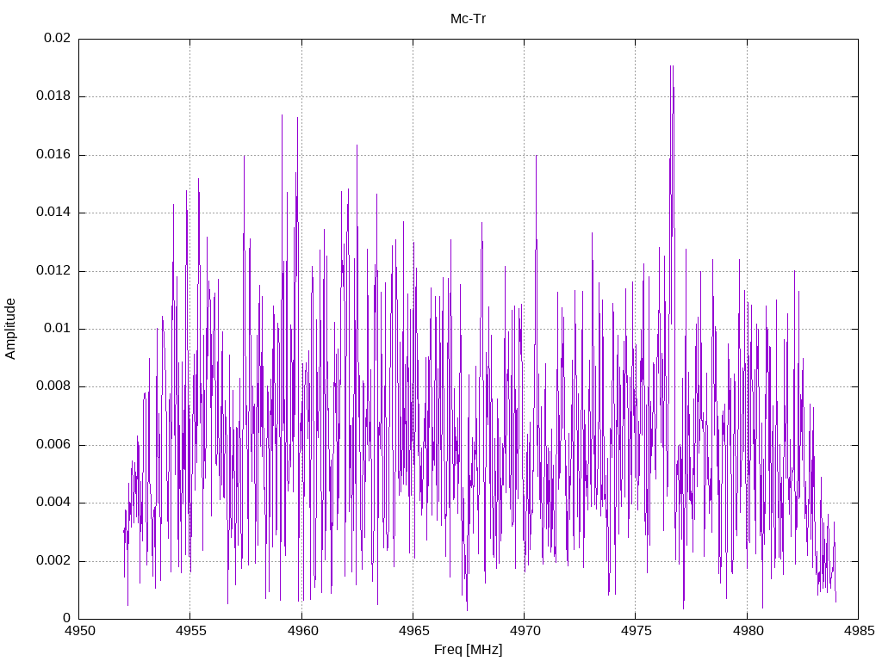The height and width of the screenshot is (661, 882).
Task: Click the y-axis tick label 0.018
Action: (x=54, y=96)
